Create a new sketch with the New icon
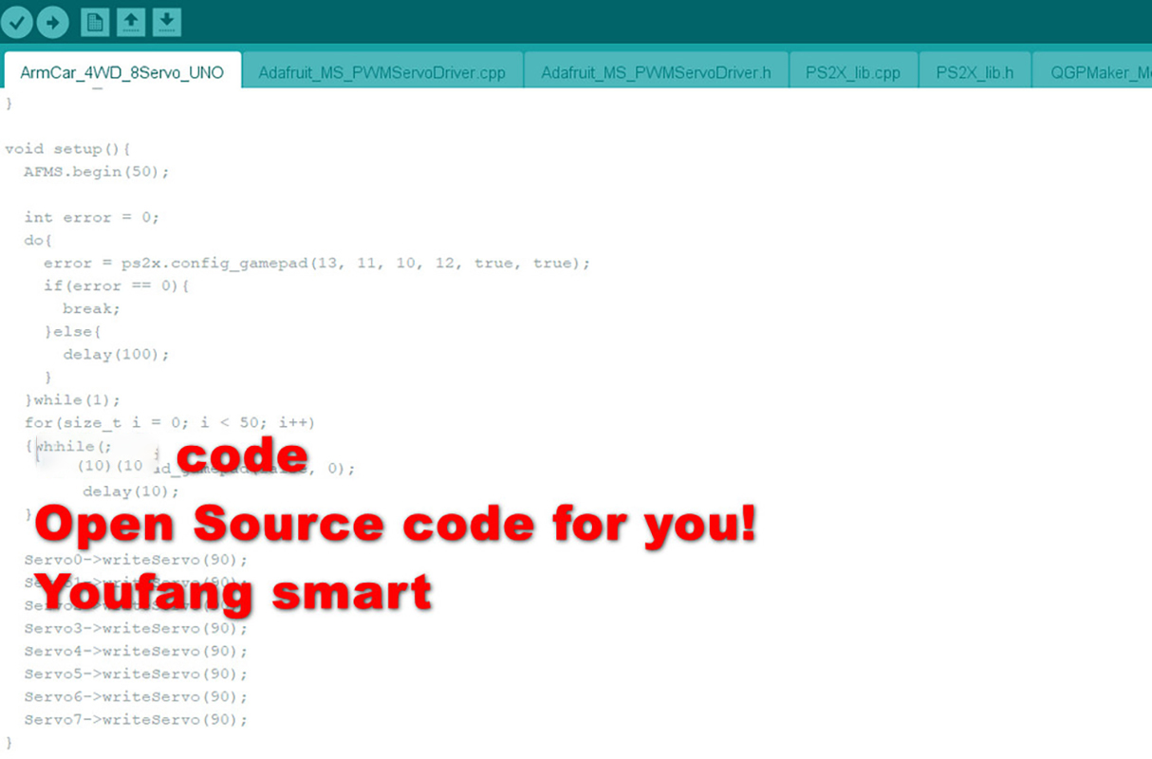The width and height of the screenshot is (1152, 759). (94, 21)
